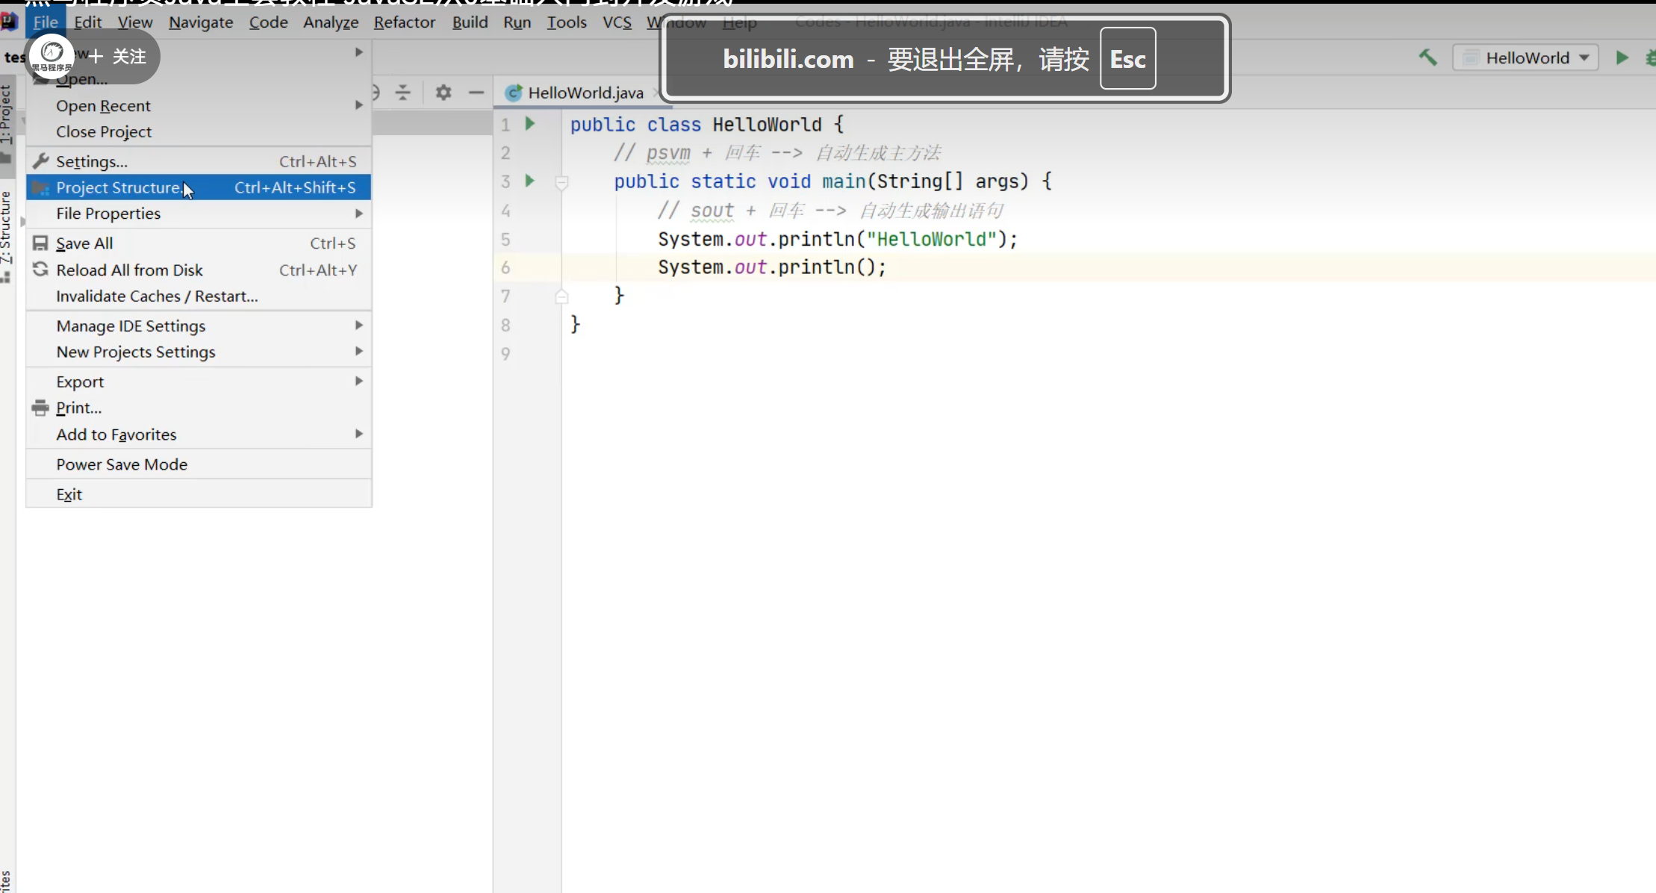
Task: Hide the Project panel with minus icon
Action: click(476, 93)
